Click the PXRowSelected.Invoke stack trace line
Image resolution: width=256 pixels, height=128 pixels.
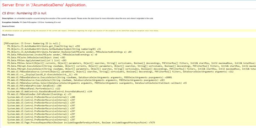[52, 55]
